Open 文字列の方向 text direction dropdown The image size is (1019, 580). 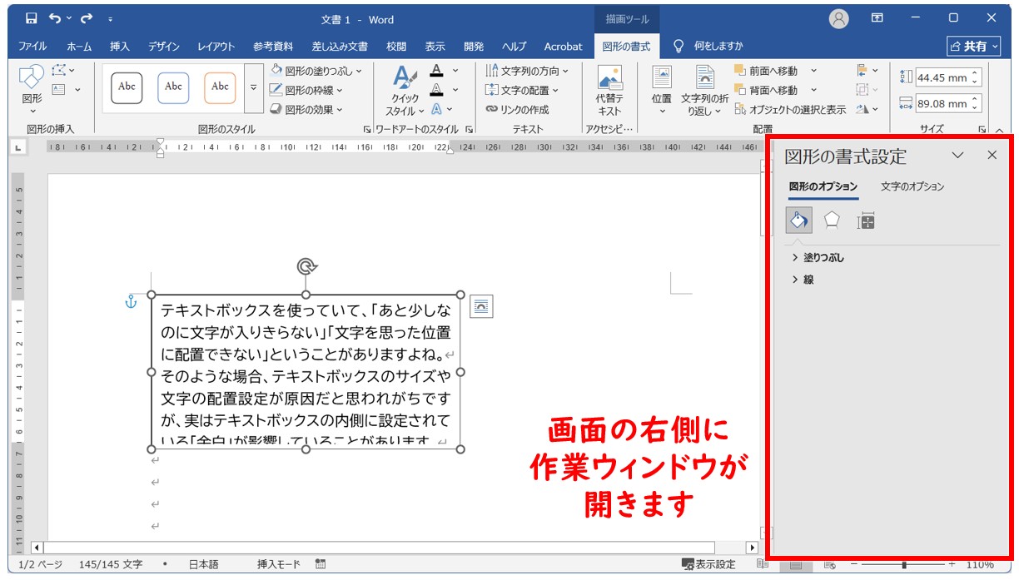(527, 71)
